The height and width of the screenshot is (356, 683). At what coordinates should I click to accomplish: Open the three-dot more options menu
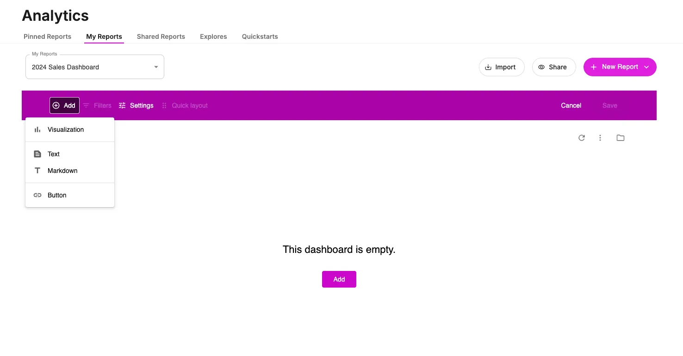600,138
